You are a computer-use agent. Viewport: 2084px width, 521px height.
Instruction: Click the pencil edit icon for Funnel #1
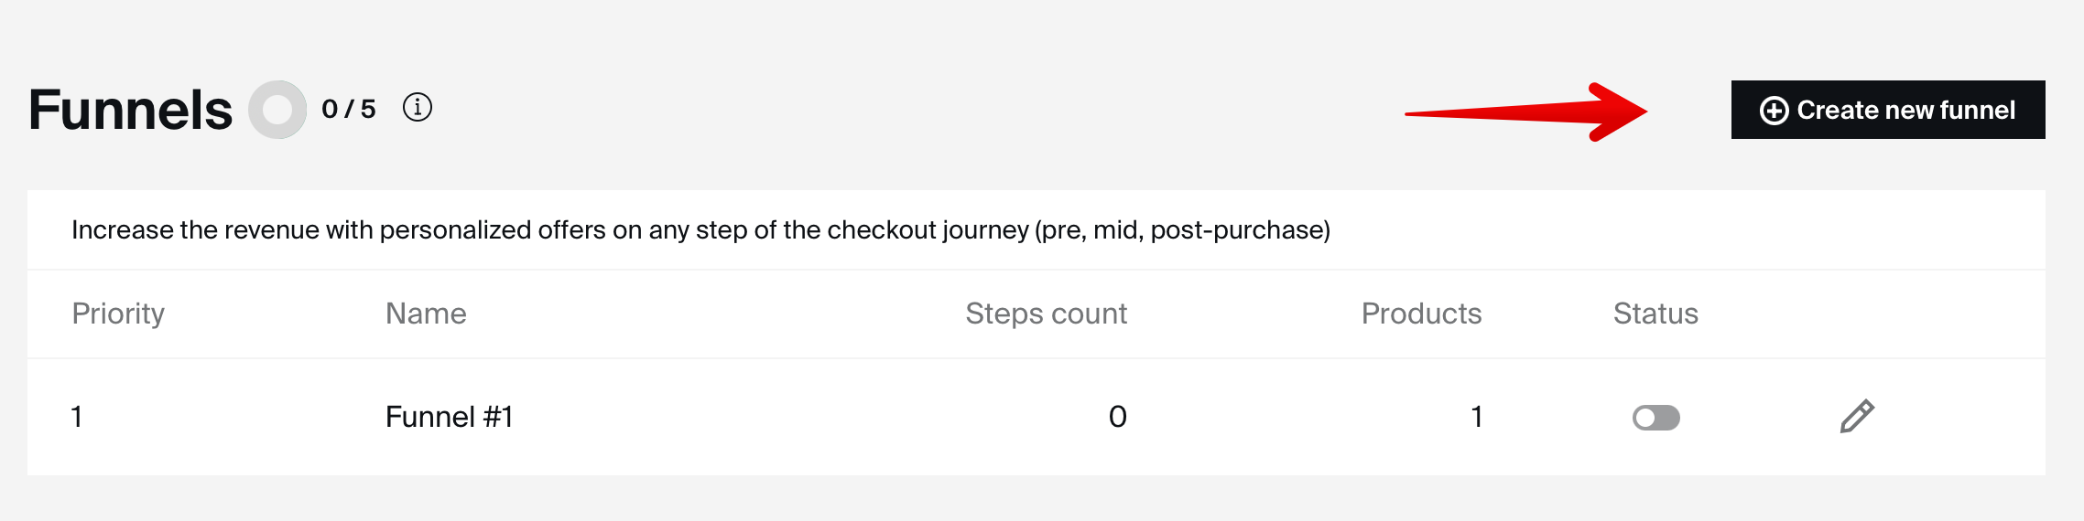[x=1857, y=417]
